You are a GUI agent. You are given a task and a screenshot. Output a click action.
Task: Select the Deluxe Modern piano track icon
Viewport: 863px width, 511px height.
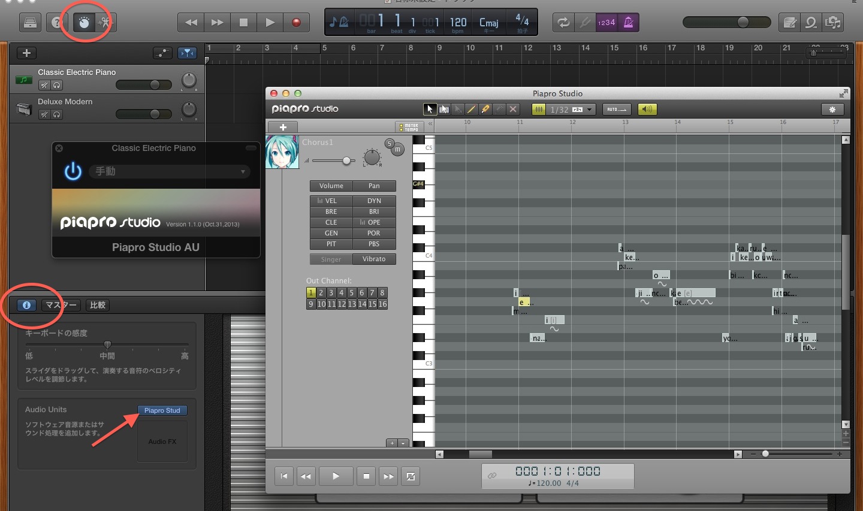click(x=24, y=110)
